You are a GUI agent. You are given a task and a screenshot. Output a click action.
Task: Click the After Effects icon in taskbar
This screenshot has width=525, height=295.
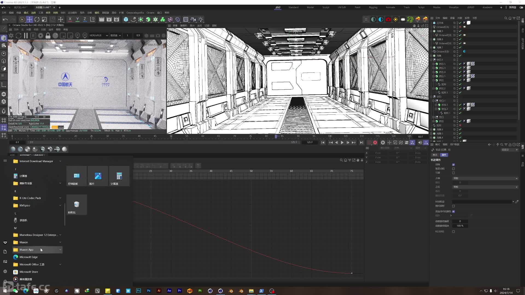tap(169, 291)
